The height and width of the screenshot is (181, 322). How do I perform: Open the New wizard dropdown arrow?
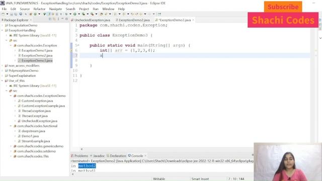7,14
